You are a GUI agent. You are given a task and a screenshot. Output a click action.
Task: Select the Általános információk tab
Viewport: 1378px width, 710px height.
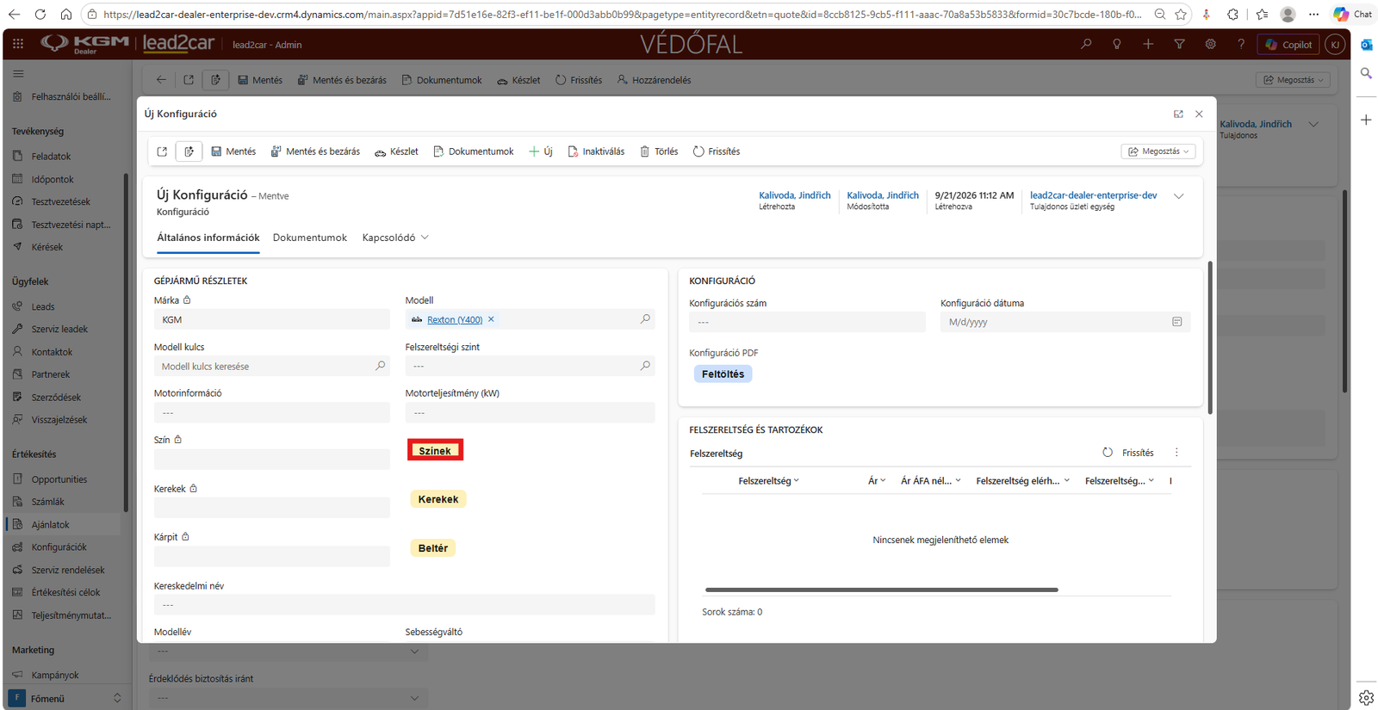coord(208,238)
